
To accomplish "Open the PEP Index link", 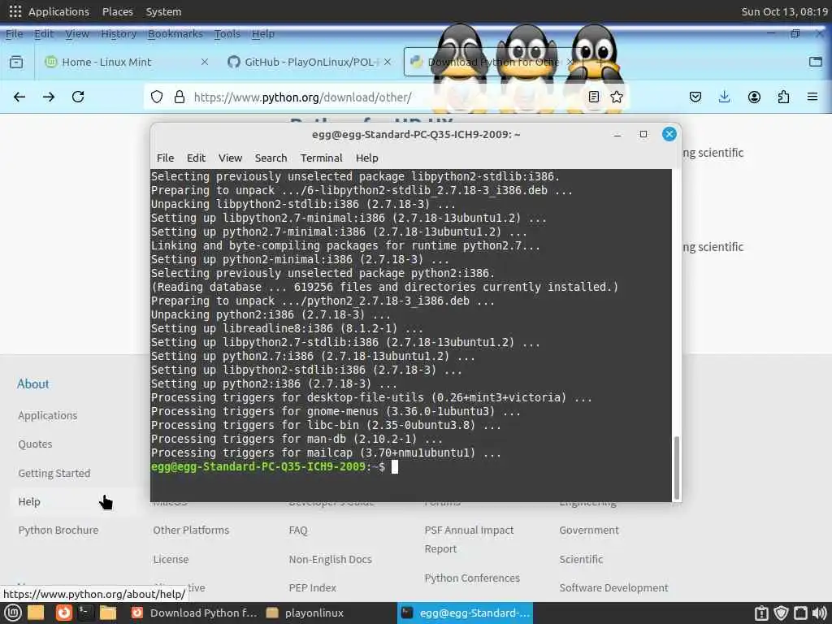I will point(313,588).
